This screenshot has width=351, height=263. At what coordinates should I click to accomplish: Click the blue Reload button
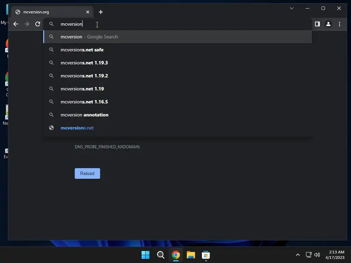(x=87, y=173)
